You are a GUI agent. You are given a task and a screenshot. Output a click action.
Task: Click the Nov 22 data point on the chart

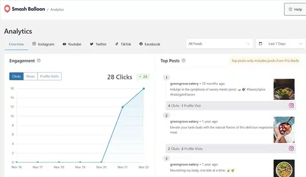tap(144, 88)
